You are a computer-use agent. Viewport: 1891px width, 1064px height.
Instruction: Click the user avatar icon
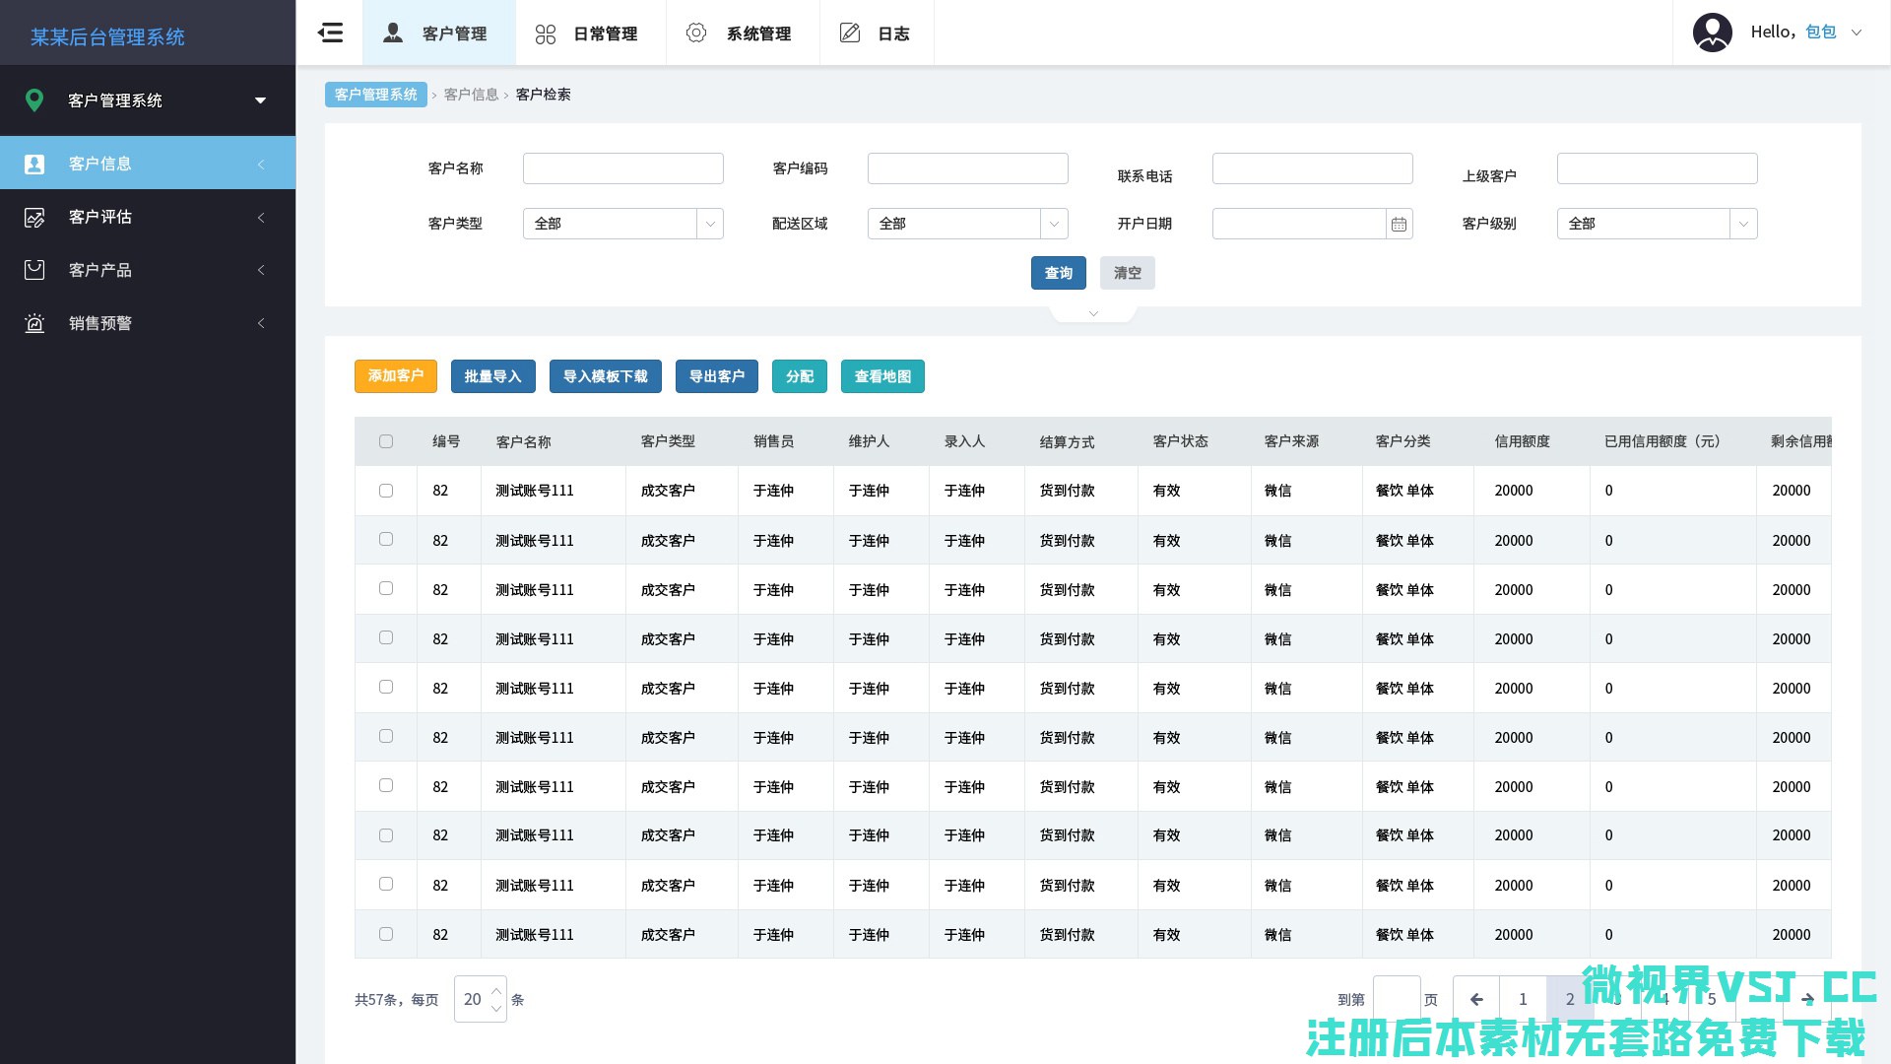click(x=1712, y=33)
